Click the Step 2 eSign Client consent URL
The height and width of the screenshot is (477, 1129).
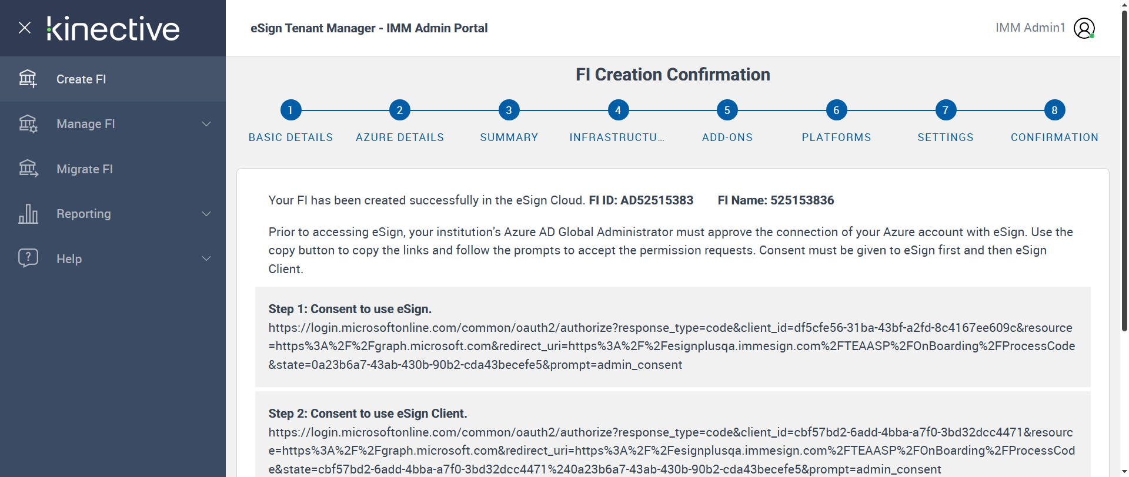[672, 451]
